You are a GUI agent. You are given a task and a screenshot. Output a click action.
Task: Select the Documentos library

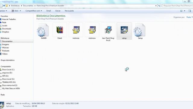click(x=7, y=41)
